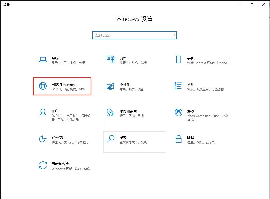Click the magnifier inside the search box
The width and height of the screenshot is (270, 199).
(173, 35)
